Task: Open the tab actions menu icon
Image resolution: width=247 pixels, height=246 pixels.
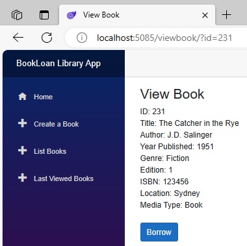Action: click(44, 15)
